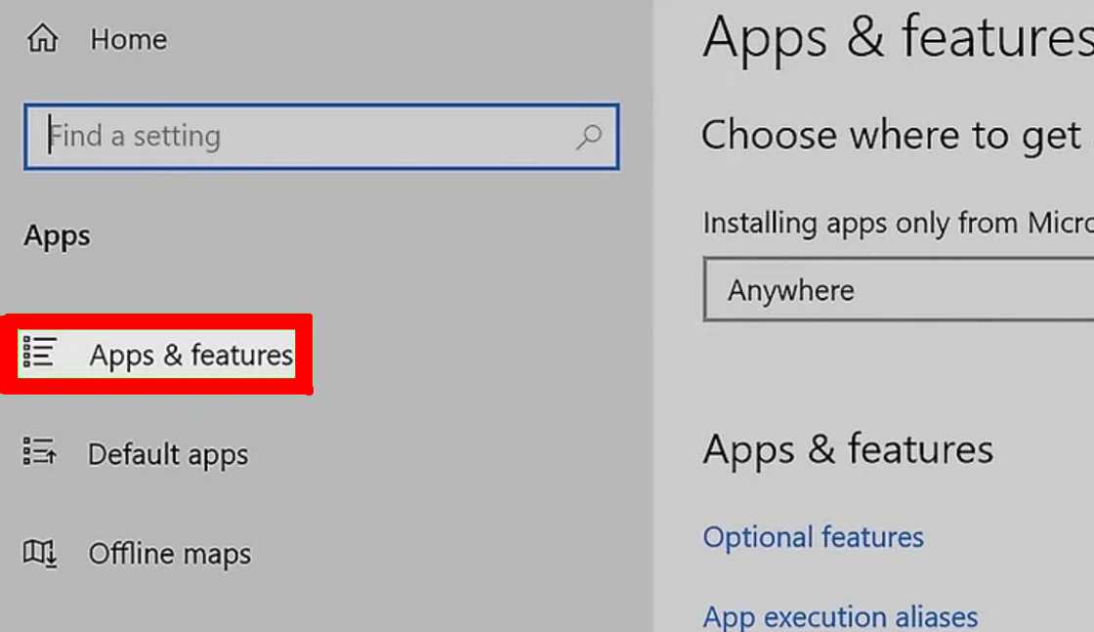The height and width of the screenshot is (632, 1094).
Task: Click Apps & features subheading above Optional features
Action: [x=848, y=449]
